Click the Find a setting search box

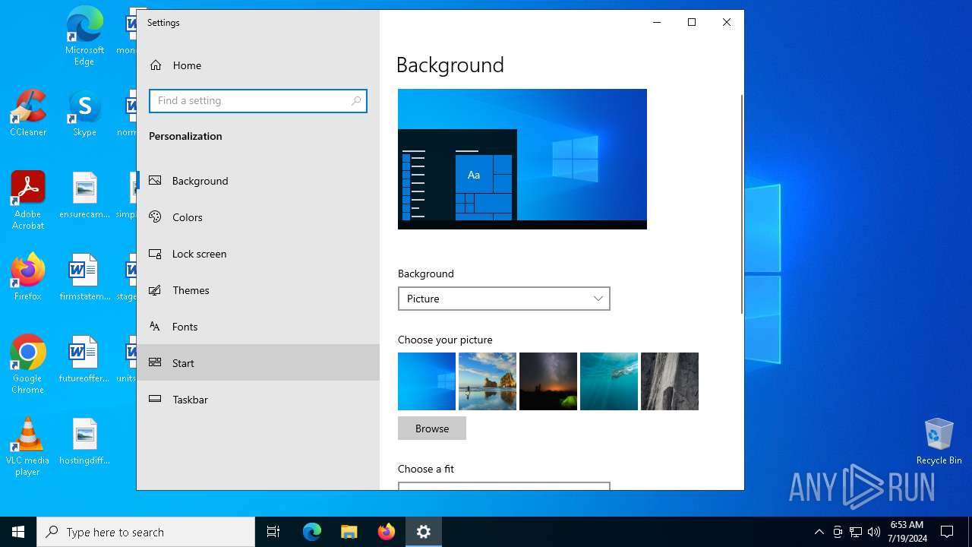pyautogui.click(x=258, y=101)
